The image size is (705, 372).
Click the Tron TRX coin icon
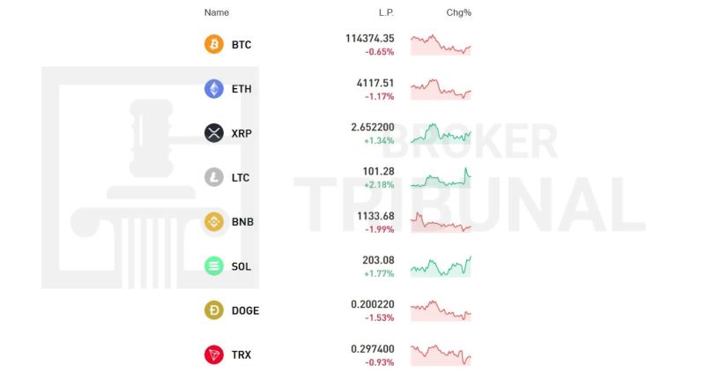pyautogui.click(x=214, y=354)
